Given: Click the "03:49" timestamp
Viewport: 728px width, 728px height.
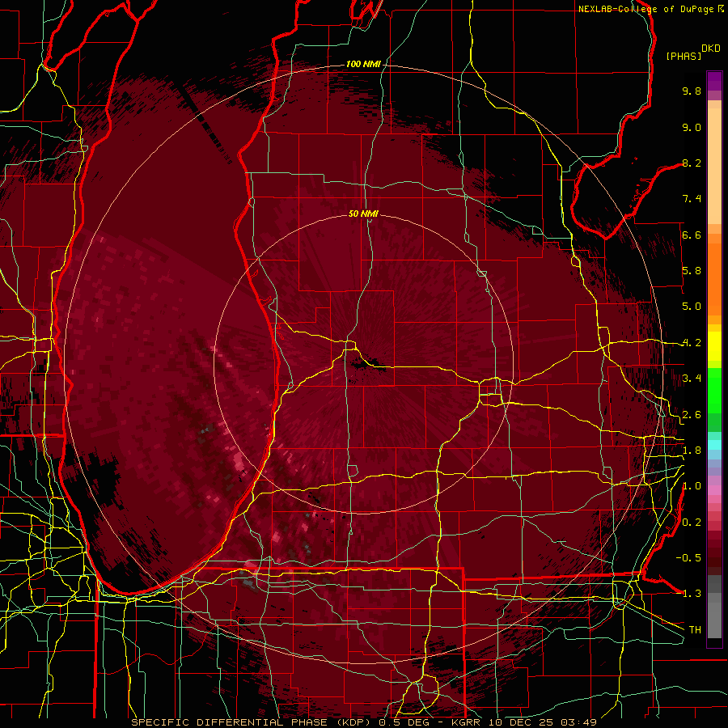Looking at the screenshot, I should coord(578,722).
